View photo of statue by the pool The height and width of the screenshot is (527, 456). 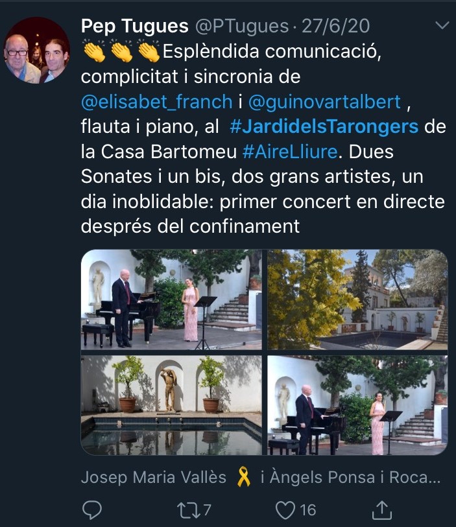pyautogui.click(x=171, y=405)
